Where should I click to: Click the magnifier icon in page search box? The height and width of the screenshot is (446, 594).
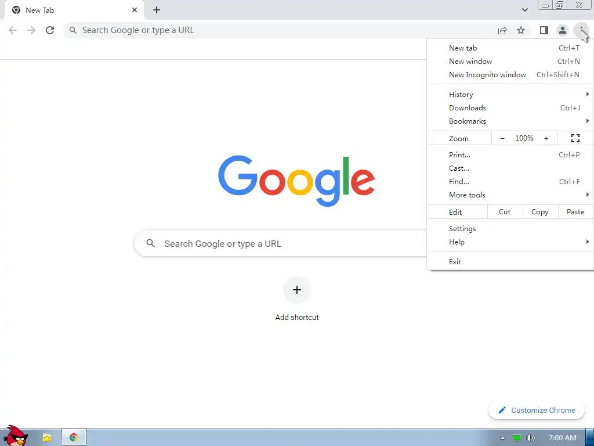click(151, 243)
